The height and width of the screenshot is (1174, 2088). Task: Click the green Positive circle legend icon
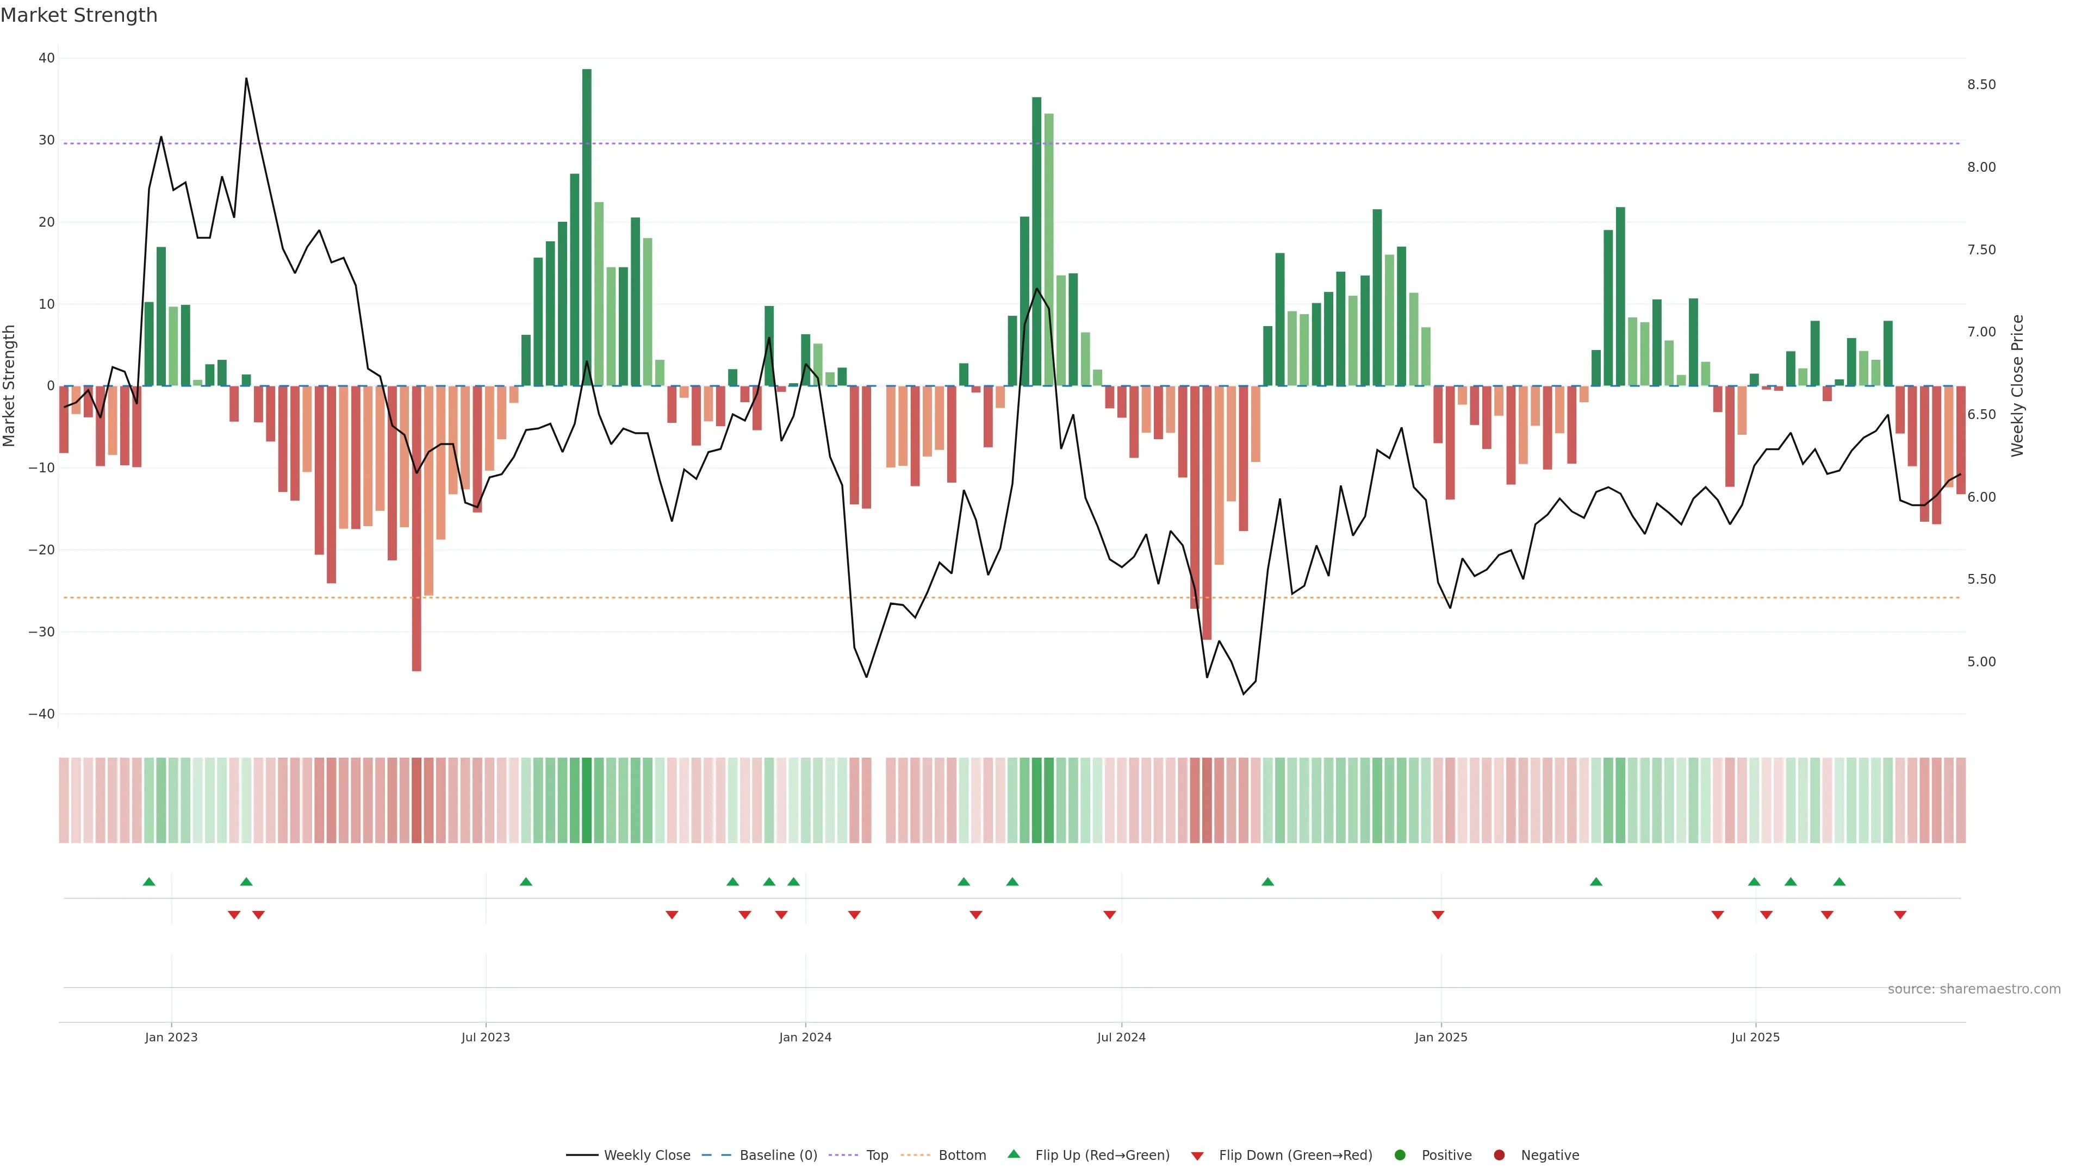pos(1400,1156)
